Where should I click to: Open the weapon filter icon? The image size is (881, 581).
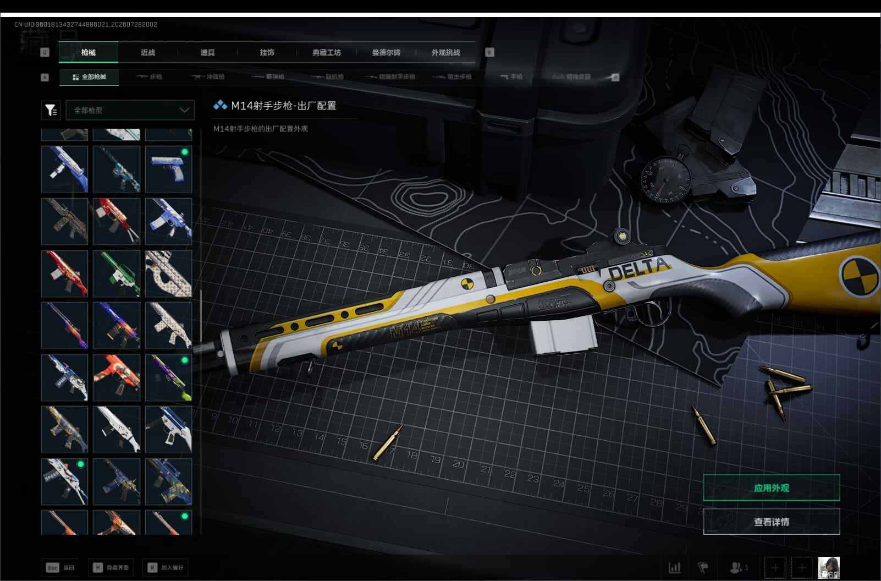(x=51, y=110)
